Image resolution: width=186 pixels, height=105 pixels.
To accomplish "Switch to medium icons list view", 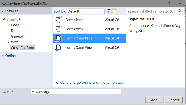I will [114, 11].
